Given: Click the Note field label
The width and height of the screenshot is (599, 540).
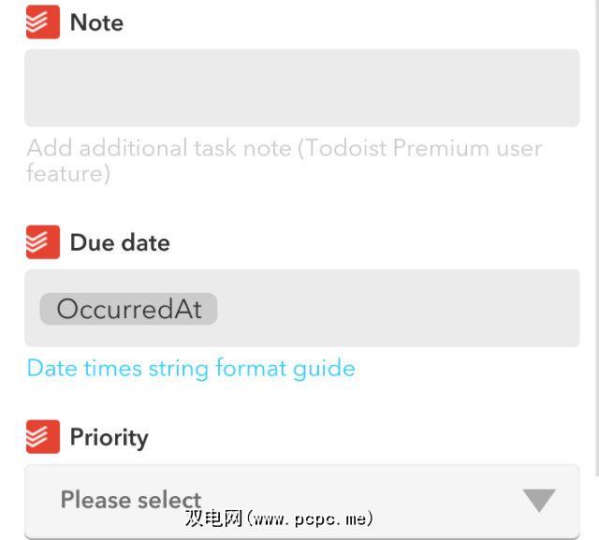Looking at the screenshot, I should pyautogui.click(x=96, y=22).
